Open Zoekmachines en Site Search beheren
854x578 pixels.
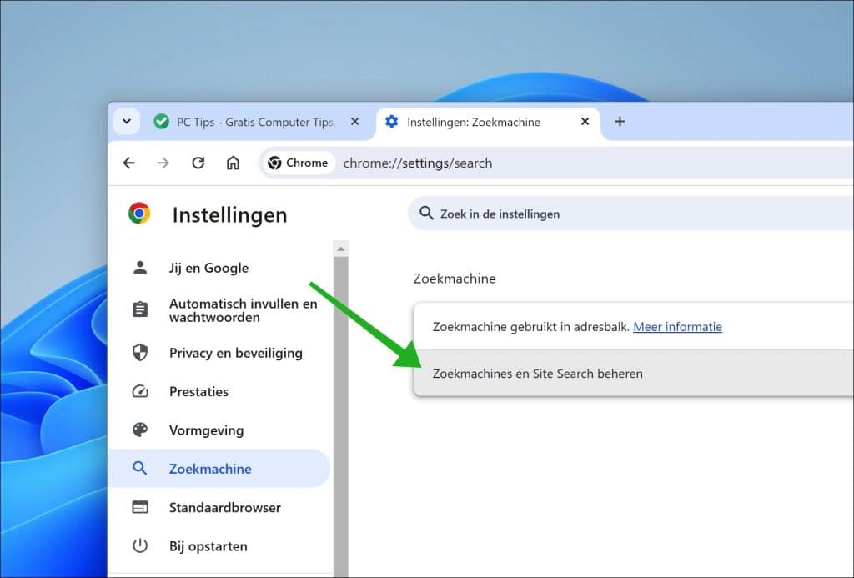click(634, 374)
